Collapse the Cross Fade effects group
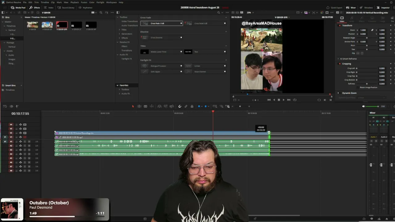395x222 pixels. pos(226,18)
